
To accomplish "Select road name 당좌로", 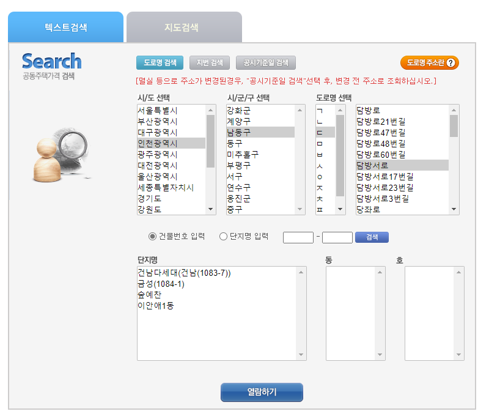I will (402, 209).
